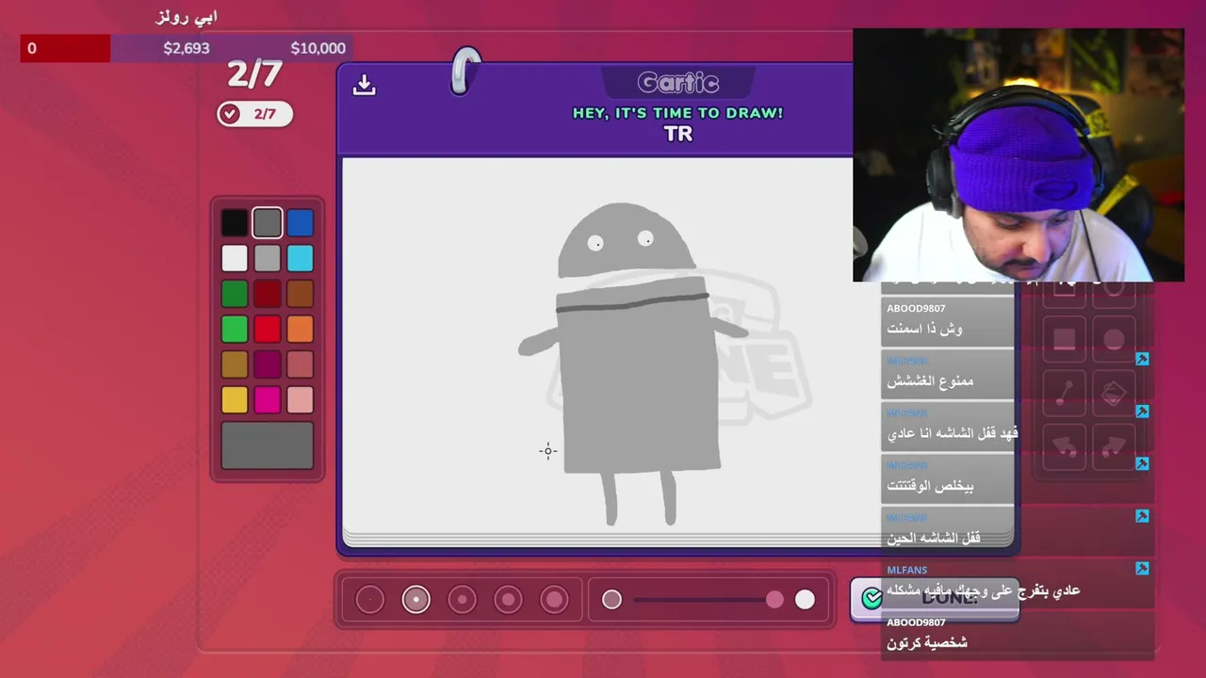
Task: Choose the dusty rose color swatch
Action: (x=300, y=364)
